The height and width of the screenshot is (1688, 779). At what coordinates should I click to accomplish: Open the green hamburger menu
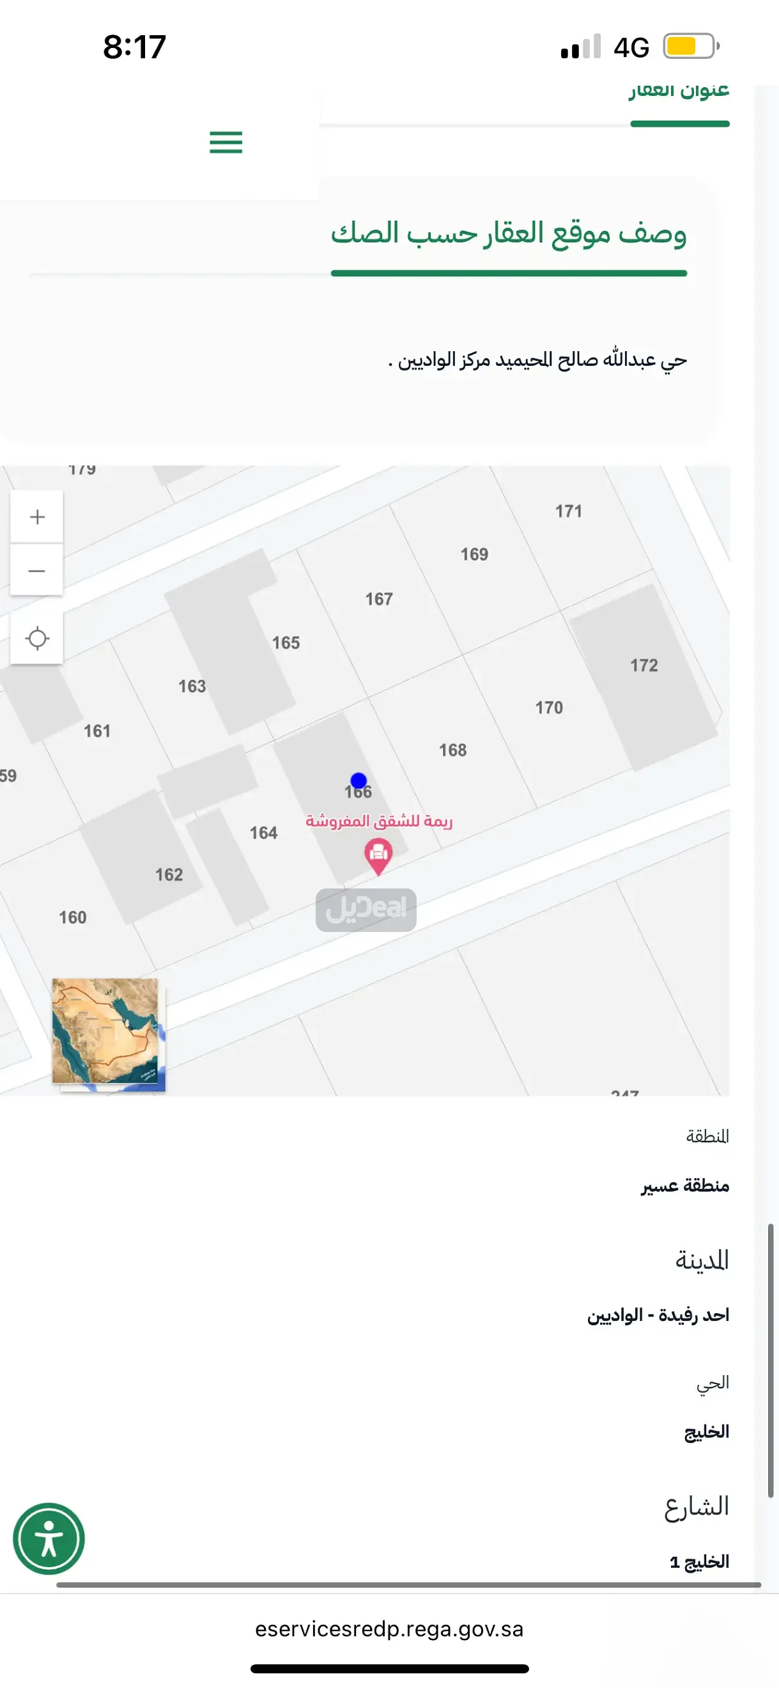coord(226,142)
